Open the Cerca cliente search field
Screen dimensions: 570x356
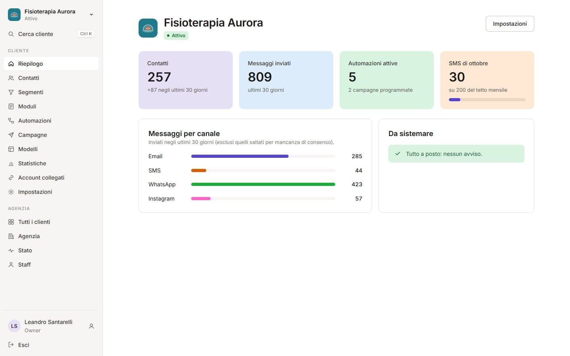tap(51, 34)
